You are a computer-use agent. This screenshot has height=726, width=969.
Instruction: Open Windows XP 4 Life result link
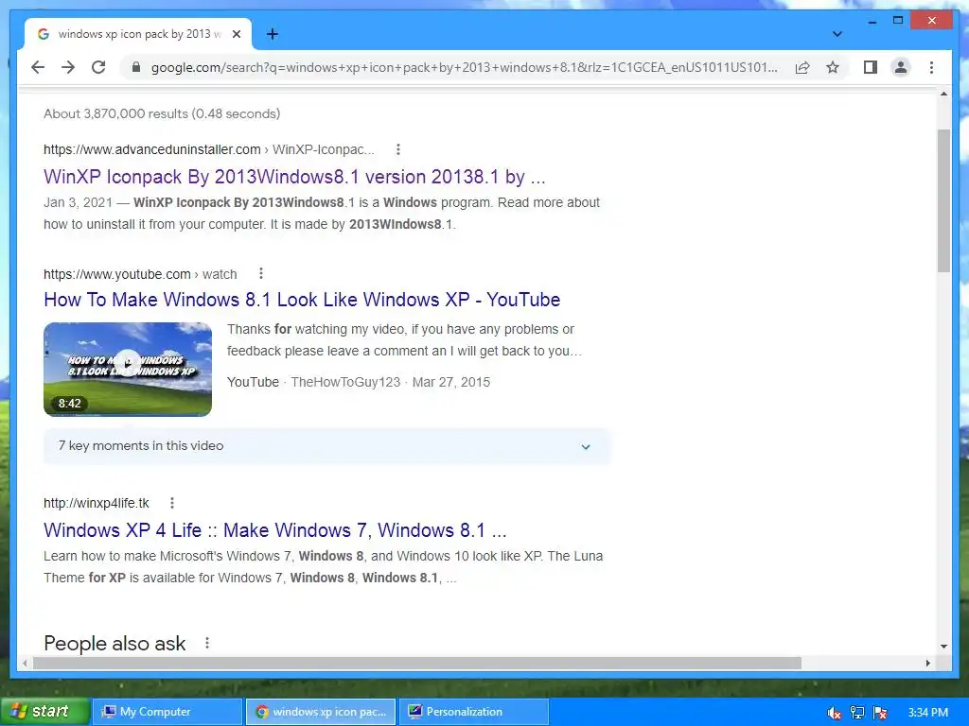(x=275, y=530)
